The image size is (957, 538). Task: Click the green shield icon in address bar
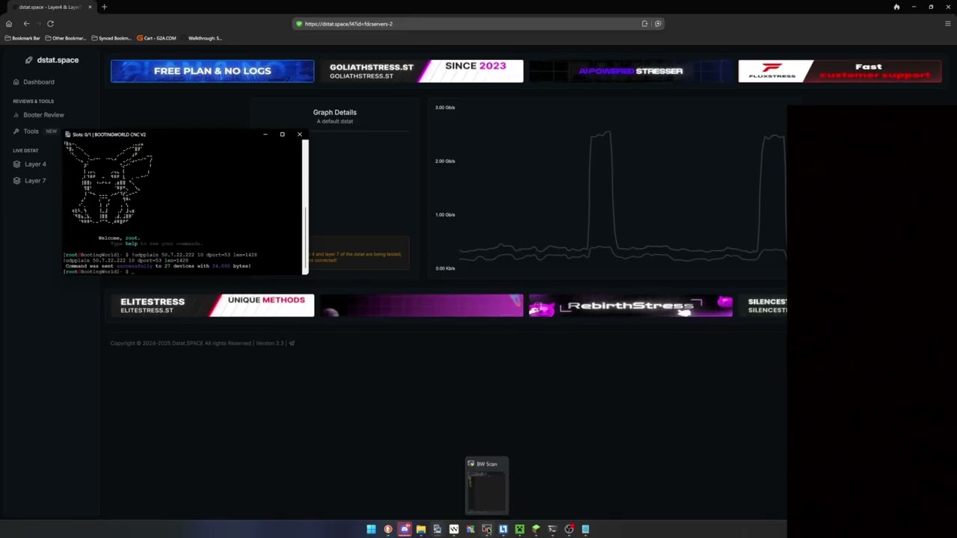[299, 24]
